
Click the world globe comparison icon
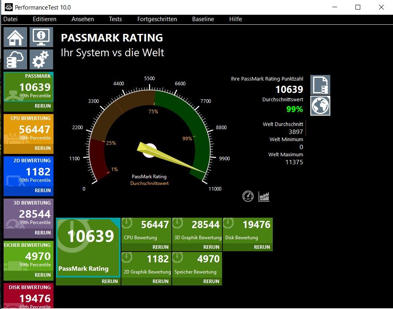(320, 106)
